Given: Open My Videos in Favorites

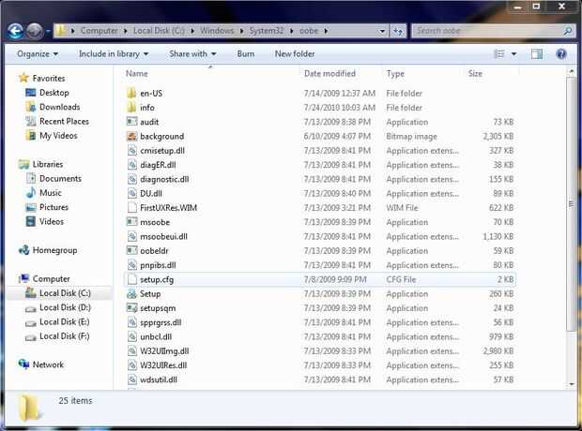Looking at the screenshot, I should coord(58,136).
